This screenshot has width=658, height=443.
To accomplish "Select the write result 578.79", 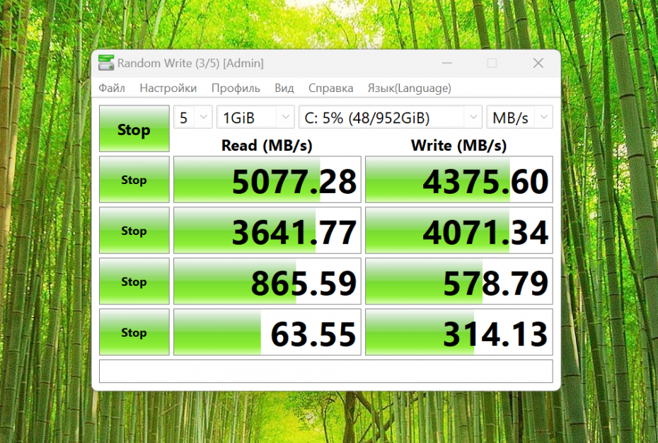I will coord(459,282).
